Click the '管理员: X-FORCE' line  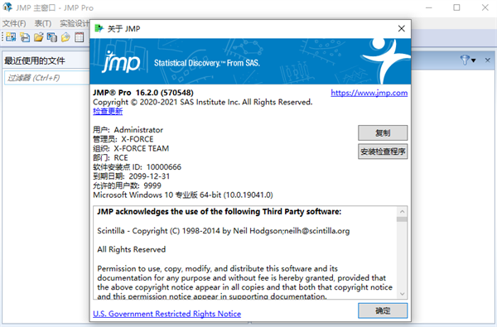[x=123, y=139]
